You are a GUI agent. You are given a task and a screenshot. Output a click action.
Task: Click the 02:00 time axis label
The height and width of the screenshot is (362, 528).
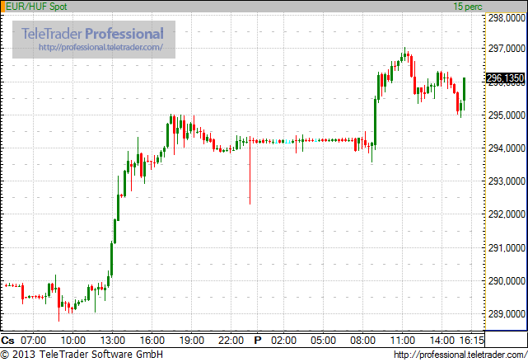283,341
